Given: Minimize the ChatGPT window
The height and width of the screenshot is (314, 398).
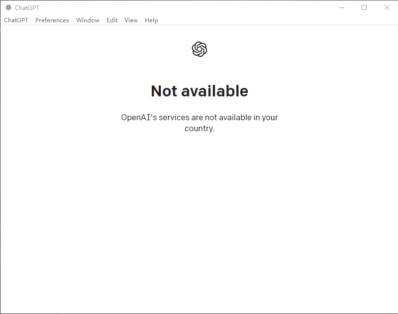Looking at the screenshot, I should [342, 7].
